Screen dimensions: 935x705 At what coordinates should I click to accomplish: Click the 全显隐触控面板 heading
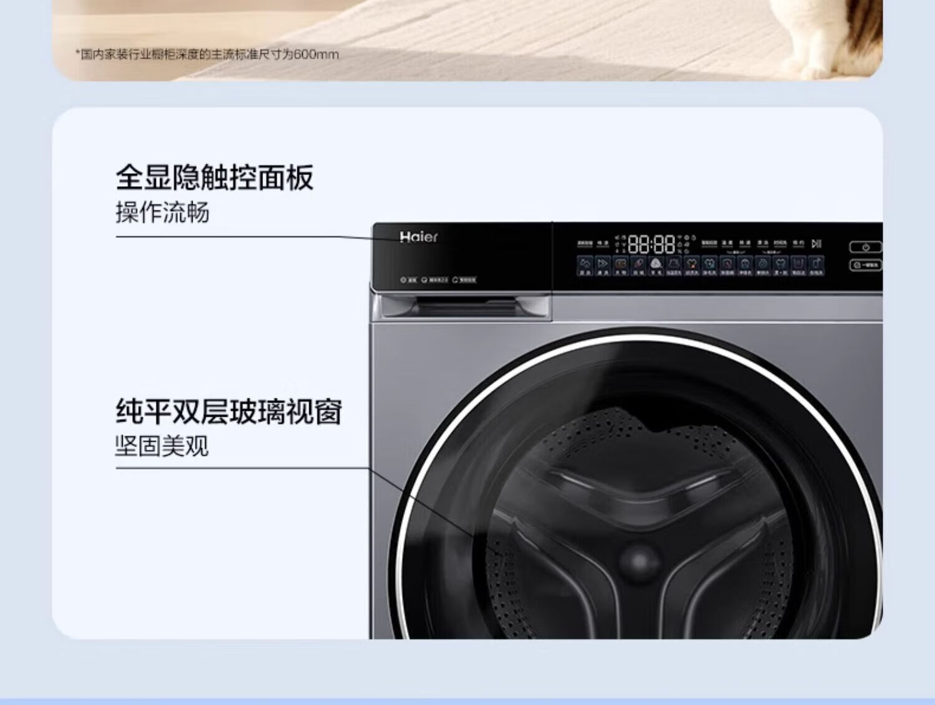[214, 177]
